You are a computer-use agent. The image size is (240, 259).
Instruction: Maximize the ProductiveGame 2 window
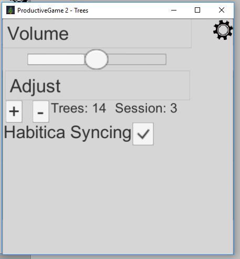(x=197, y=10)
